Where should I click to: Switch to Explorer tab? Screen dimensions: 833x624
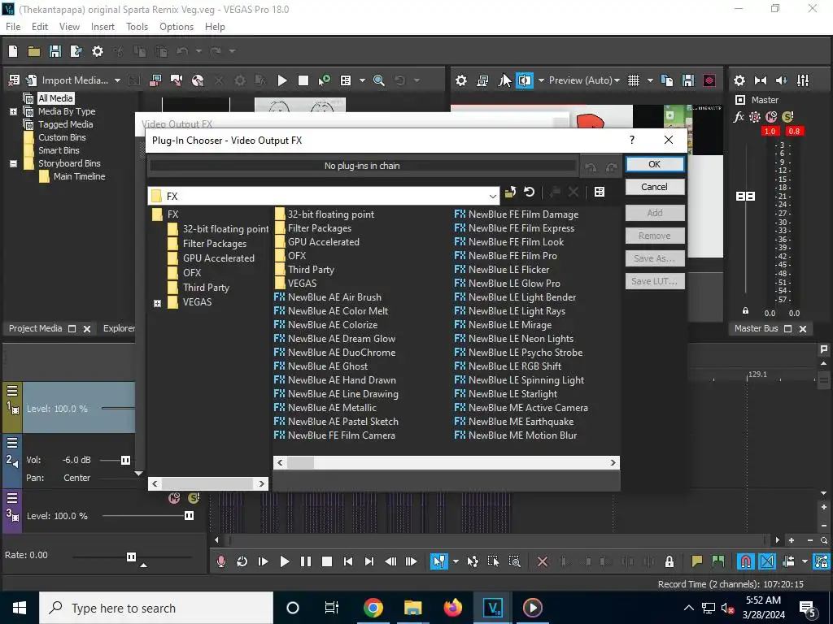[x=119, y=328]
